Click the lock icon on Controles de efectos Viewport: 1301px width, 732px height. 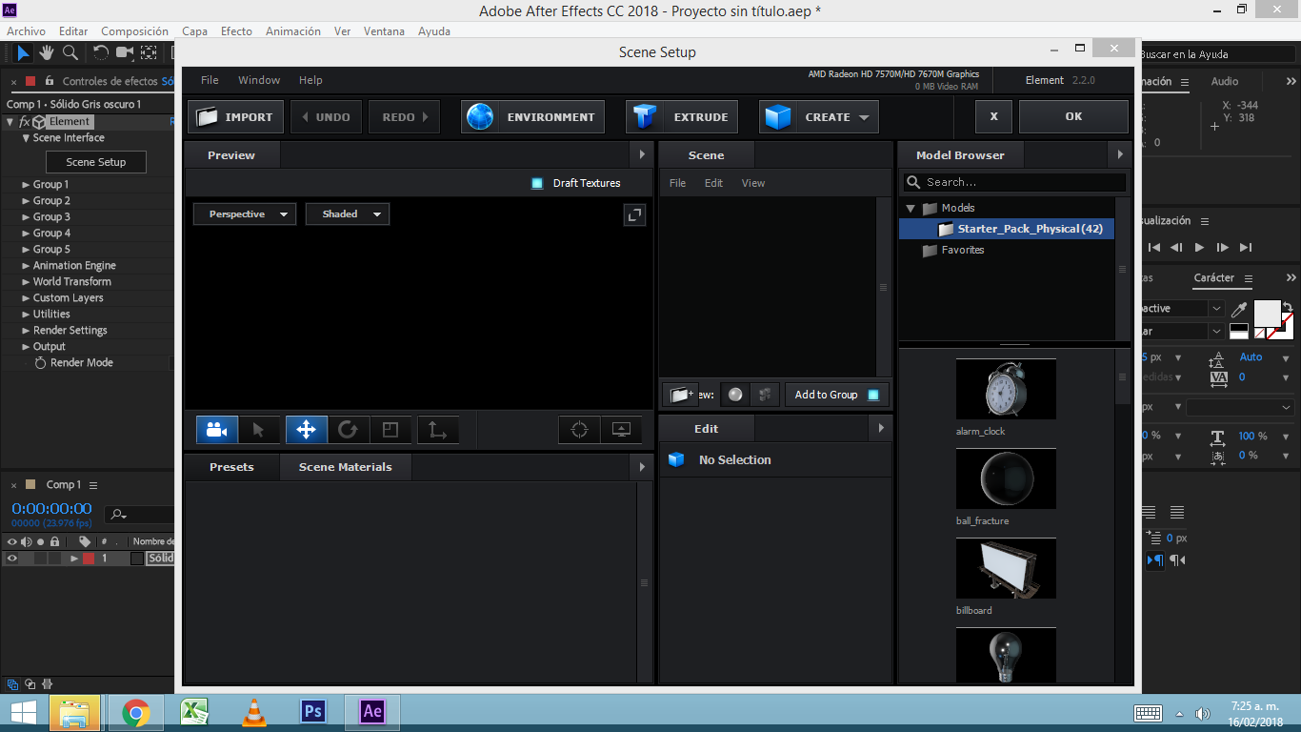coord(49,81)
